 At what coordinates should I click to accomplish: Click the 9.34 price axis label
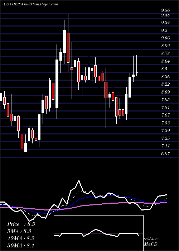pyautogui.click(x=165, y=23)
